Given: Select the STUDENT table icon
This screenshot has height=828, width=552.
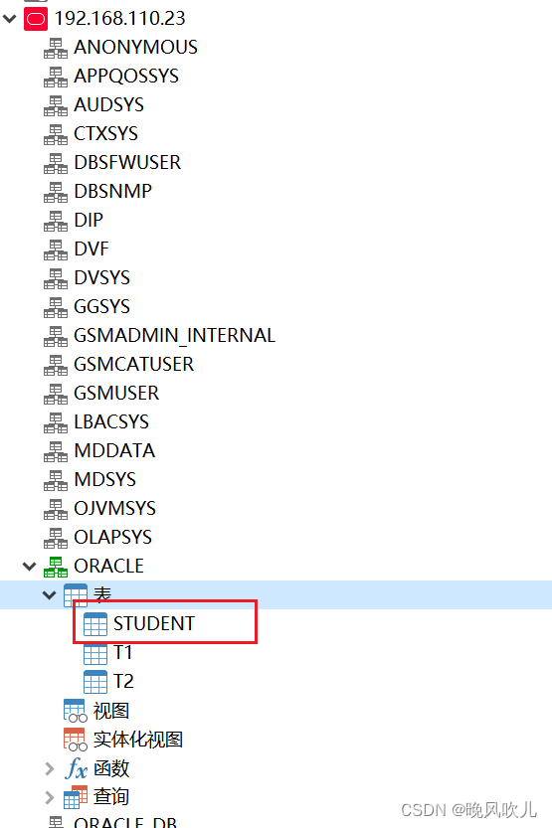Looking at the screenshot, I should coord(95,624).
